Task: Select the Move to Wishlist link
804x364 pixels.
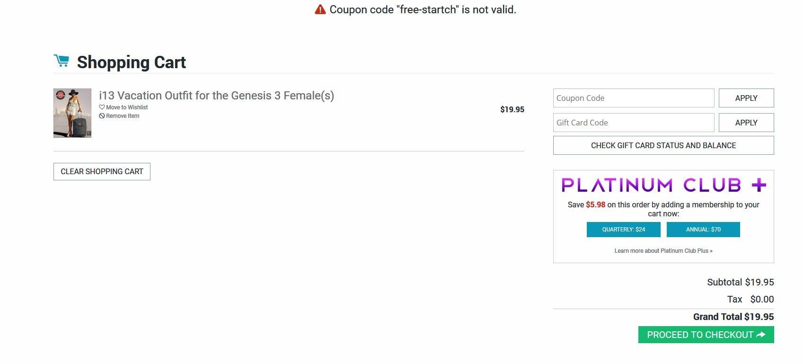Action: [x=127, y=107]
